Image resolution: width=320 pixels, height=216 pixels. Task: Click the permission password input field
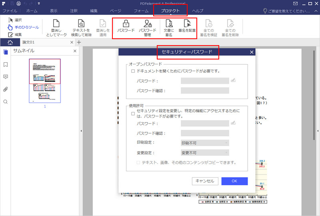[x=205, y=123]
